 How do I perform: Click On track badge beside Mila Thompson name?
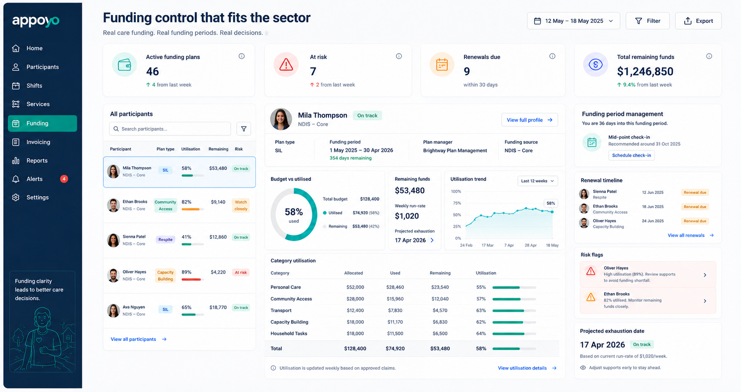point(367,115)
